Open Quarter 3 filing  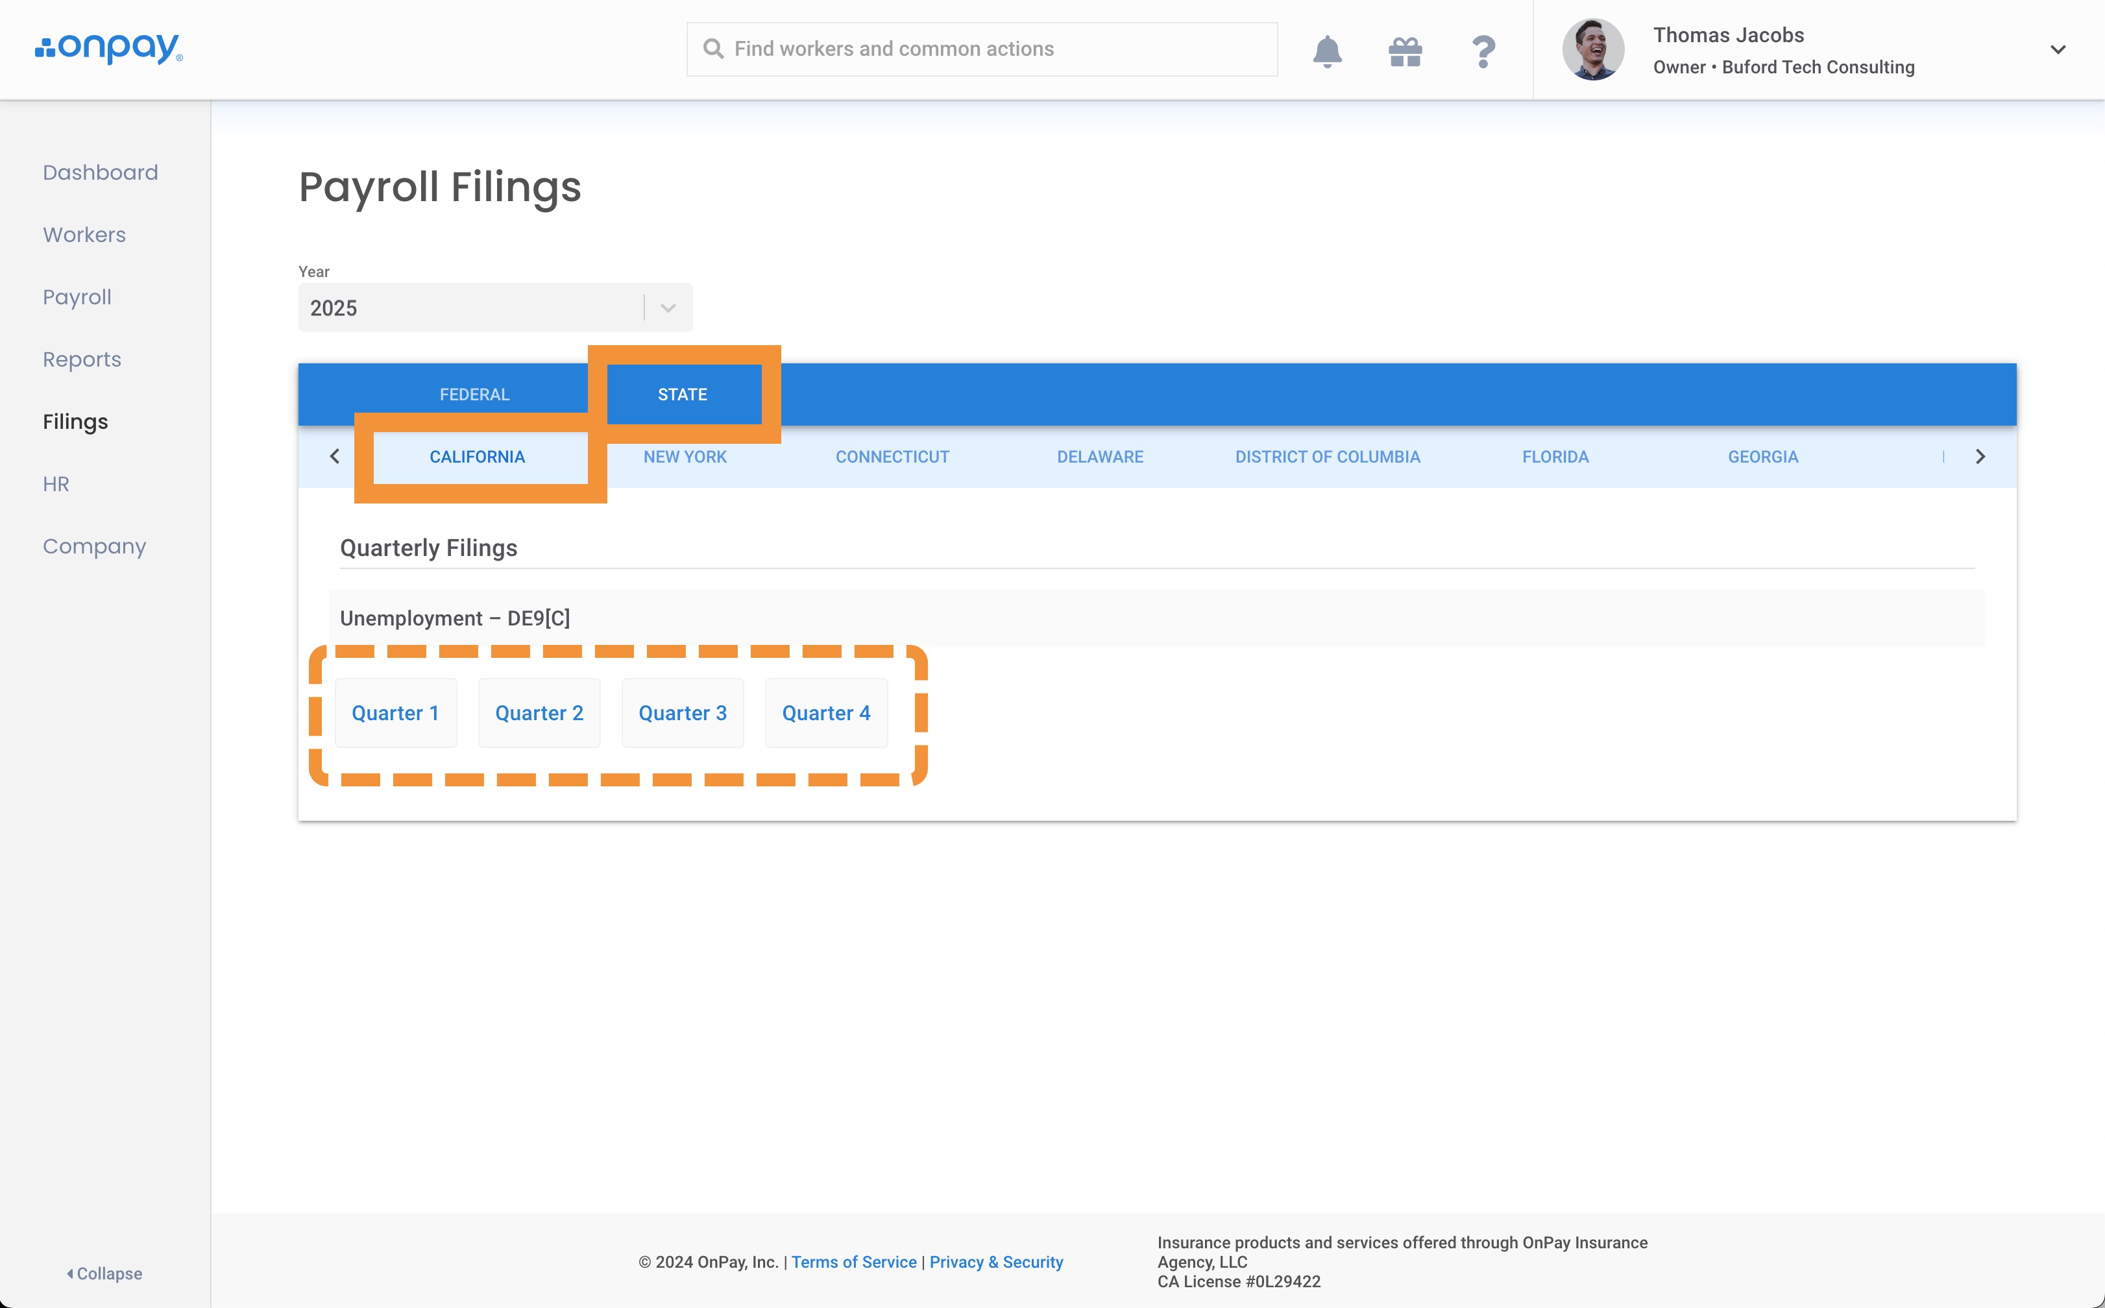682,713
